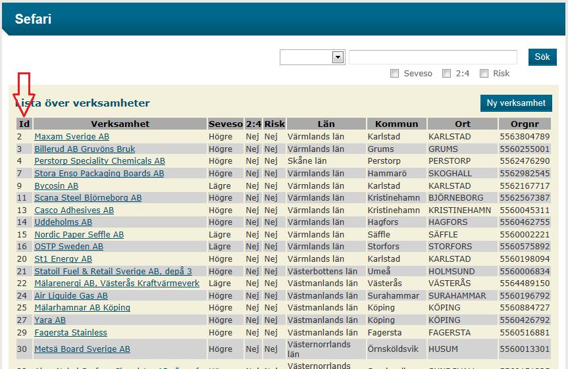Click the Verksamhet column header
This screenshot has height=369, width=568.
pos(120,124)
